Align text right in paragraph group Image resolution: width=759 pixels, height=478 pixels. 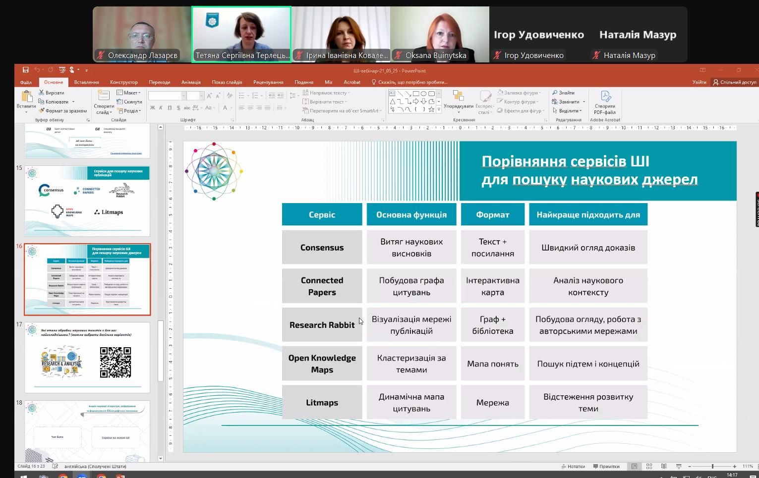(259, 107)
